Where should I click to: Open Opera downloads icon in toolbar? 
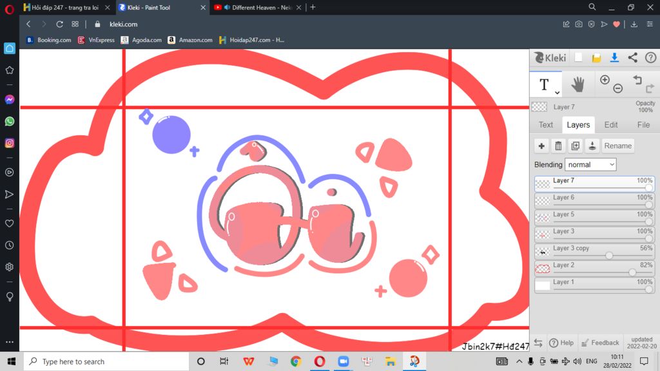(634, 24)
